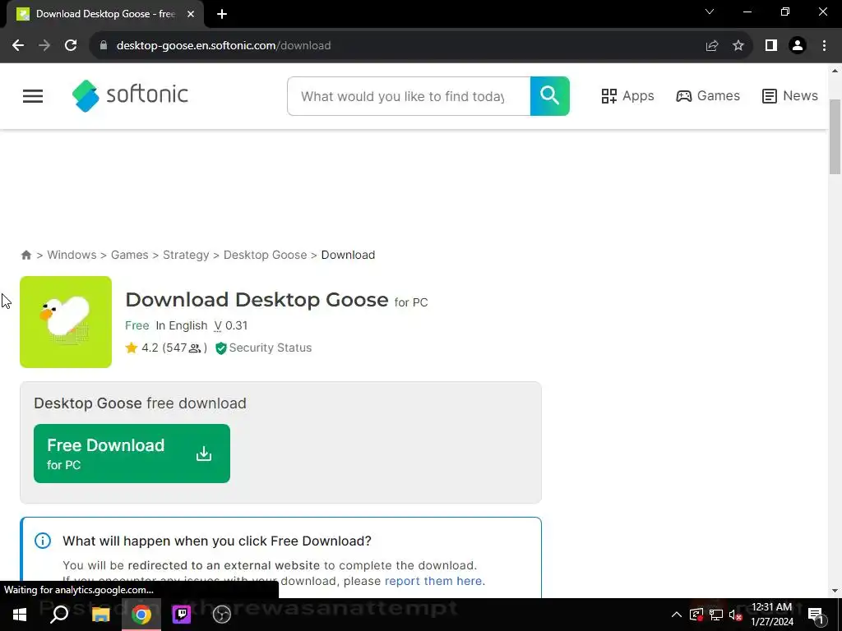Open the 'report them here' link

click(433, 581)
